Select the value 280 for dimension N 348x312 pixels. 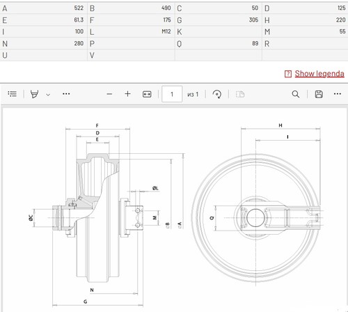click(x=79, y=43)
